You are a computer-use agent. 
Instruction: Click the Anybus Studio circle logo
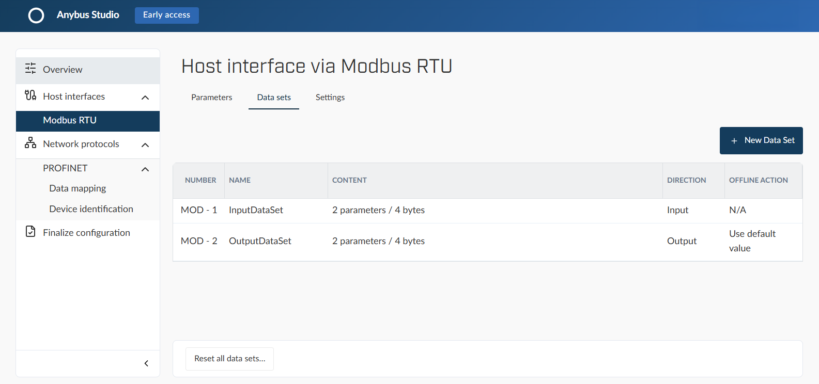pos(36,15)
